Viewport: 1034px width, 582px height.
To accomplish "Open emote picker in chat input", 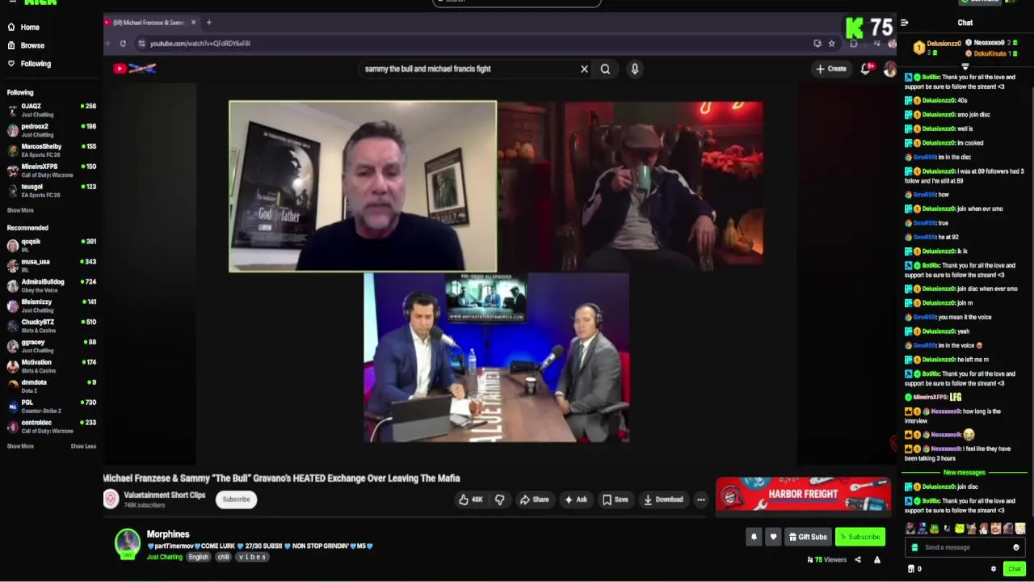I will click(1016, 547).
